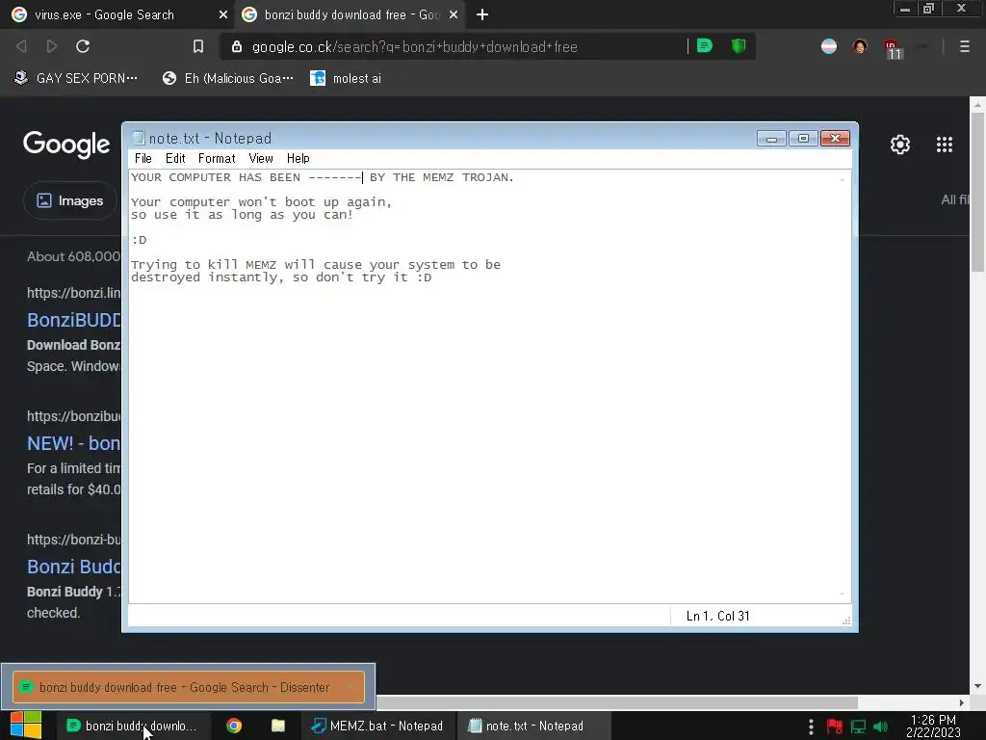The image size is (986, 740).
Task: Open the browser hamburger menu
Action: [x=964, y=46]
